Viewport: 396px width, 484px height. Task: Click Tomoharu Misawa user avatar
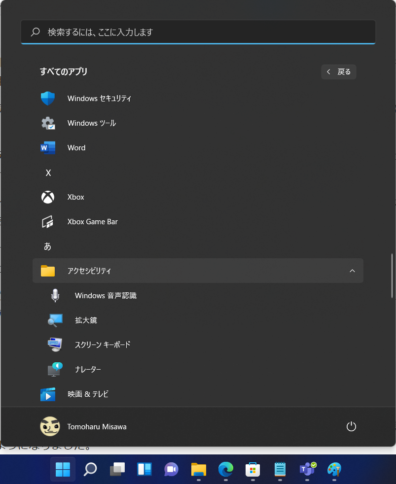(x=50, y=427)
